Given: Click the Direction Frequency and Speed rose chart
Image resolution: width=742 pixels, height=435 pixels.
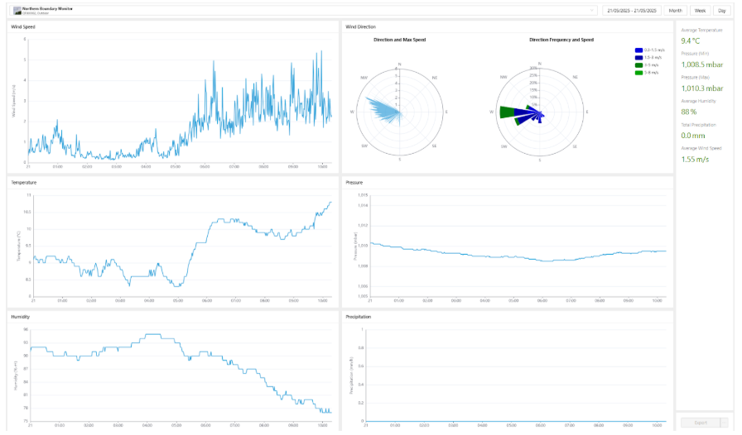Looking at the screenshot, I should (540, 112).
